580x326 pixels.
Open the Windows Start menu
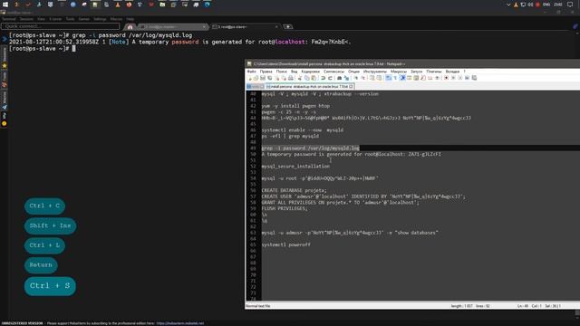[5, 5]
